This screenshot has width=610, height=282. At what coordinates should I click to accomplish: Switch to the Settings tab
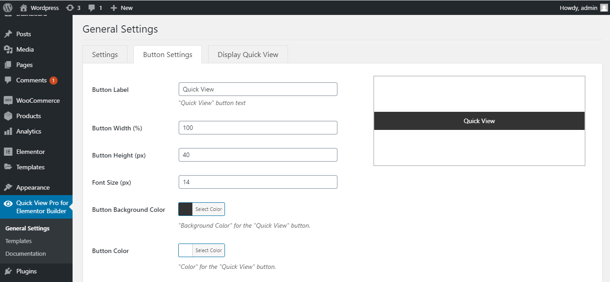(x=105, y=54)
